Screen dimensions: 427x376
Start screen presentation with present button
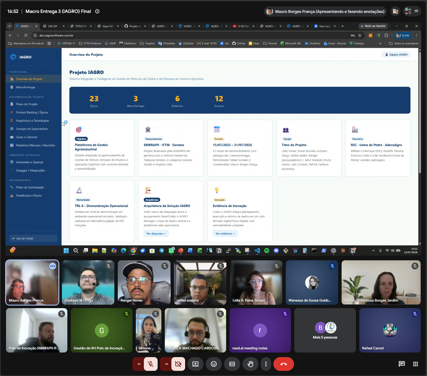(x=195, y=364)
